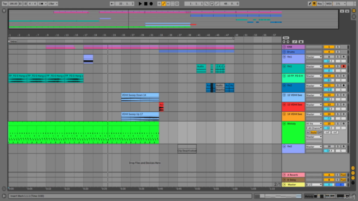Click the Tap tempo button
The width and height of the screenshot is (358, 201).
(5, 4)
